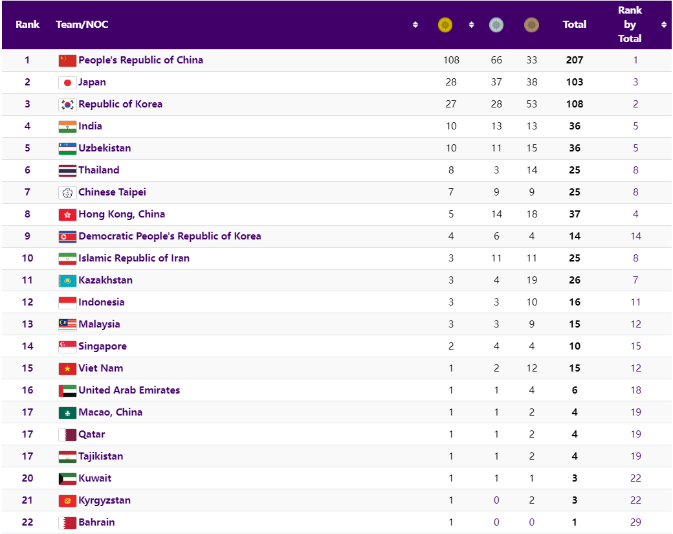Image resolution: width=673 pixels, height=534 pixels.
Task: Click the Total column header
Action: click(575, 25)
